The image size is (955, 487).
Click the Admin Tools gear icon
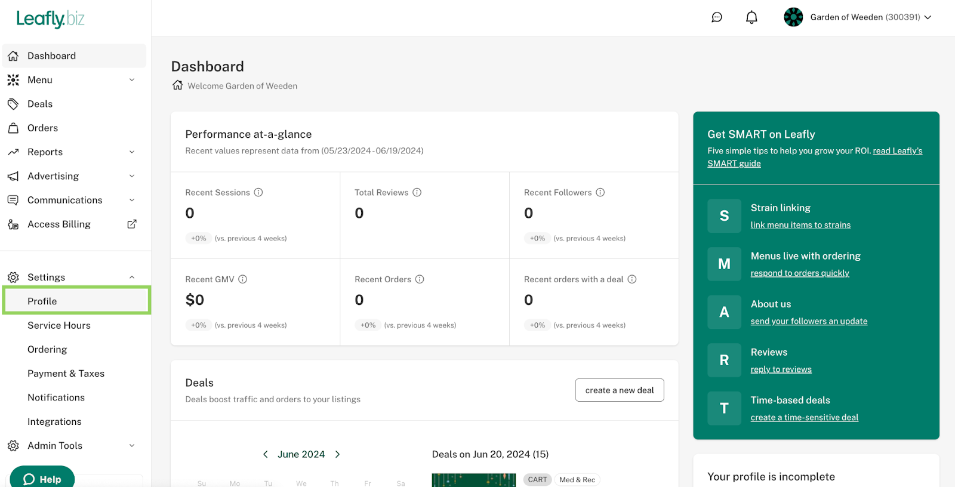coord(13,446)
